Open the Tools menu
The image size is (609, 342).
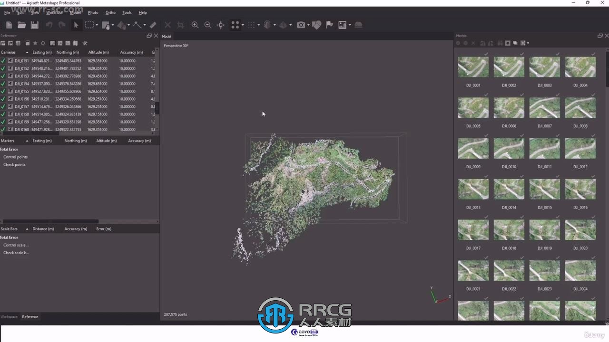[127, 12]
